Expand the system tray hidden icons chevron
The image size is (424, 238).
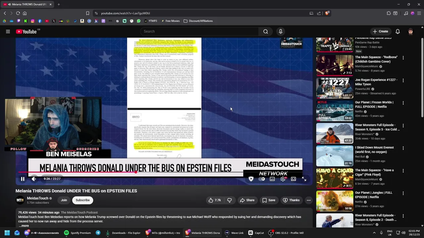(x=374, y=233)
